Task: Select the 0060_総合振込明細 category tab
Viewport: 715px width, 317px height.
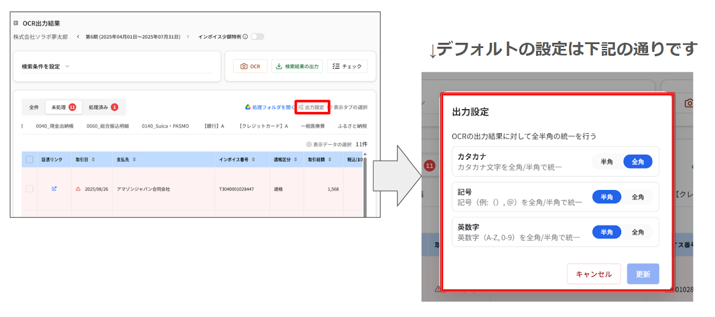Action: click(107, 126)
